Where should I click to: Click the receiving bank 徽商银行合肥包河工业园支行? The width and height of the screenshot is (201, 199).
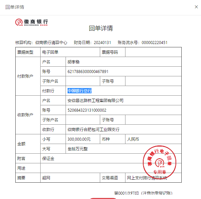(x=93, y=130)
